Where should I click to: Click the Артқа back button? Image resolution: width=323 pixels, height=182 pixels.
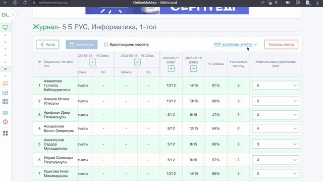click(x=47, y=44)
